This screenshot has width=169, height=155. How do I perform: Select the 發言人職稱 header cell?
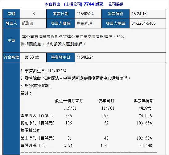pyautogui.click(x=60, y=23)
